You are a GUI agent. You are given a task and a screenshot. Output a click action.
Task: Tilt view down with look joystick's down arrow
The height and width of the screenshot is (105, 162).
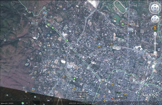[155, 11]
